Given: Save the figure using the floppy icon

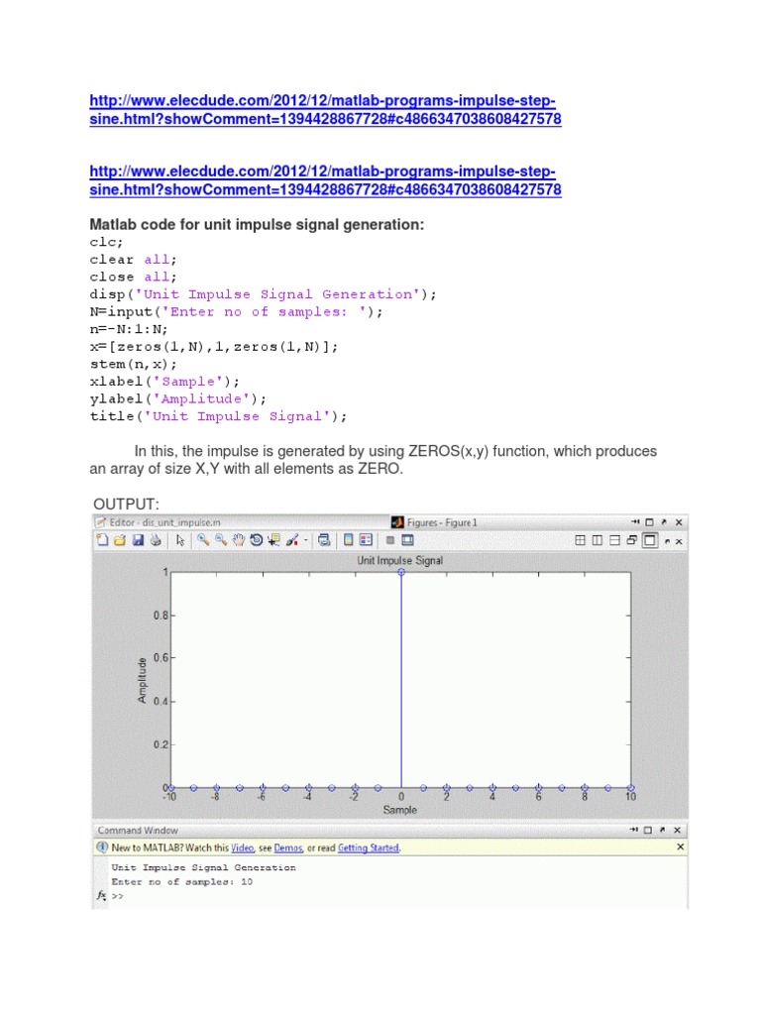Looking at the screenshot, I should click(138, 540).
